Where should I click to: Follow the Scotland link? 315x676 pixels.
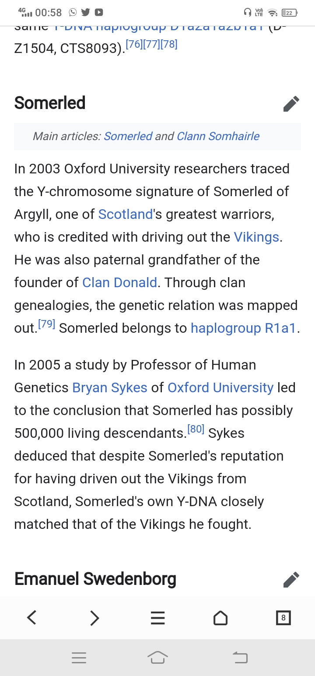(x=126, y=214)
